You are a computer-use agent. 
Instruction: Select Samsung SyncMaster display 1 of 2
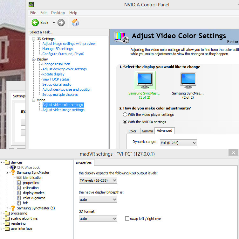[145, 85]
